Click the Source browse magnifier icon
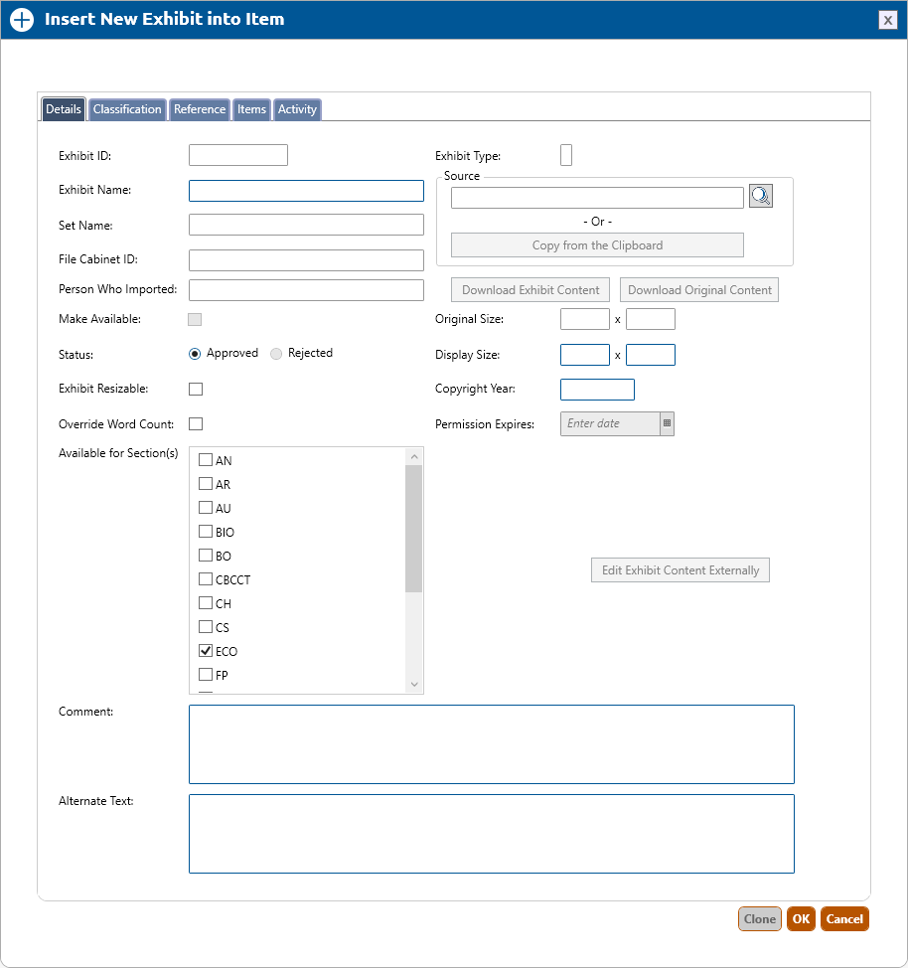Screen dimensions: 908x968 click(761, 197)
